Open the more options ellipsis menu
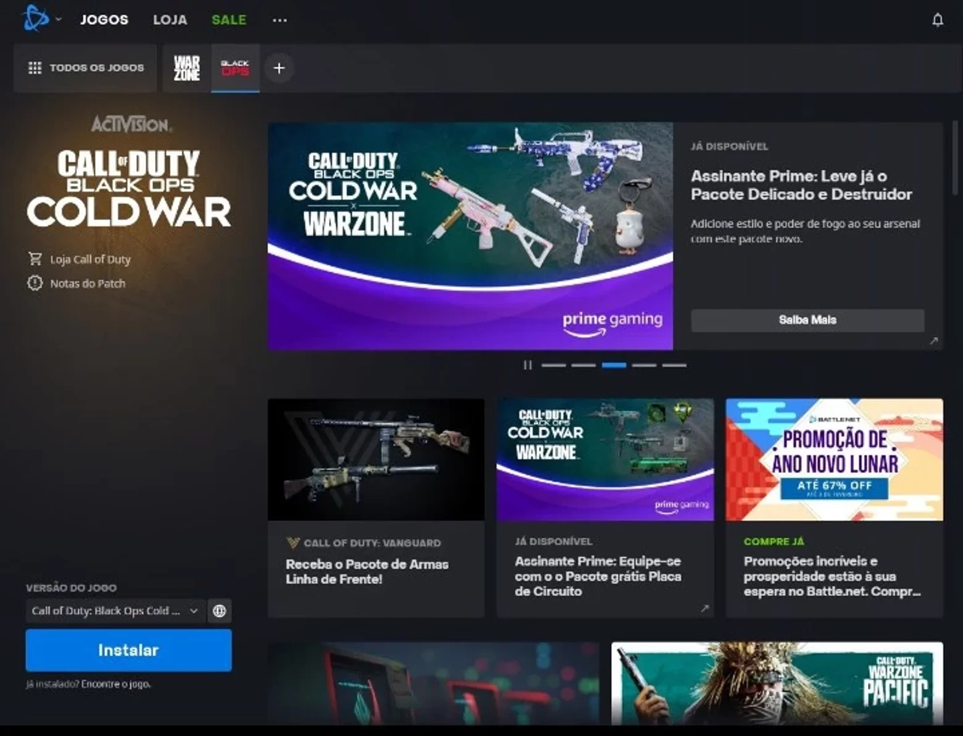Screen dimensions: 963x736 point(280,20)
